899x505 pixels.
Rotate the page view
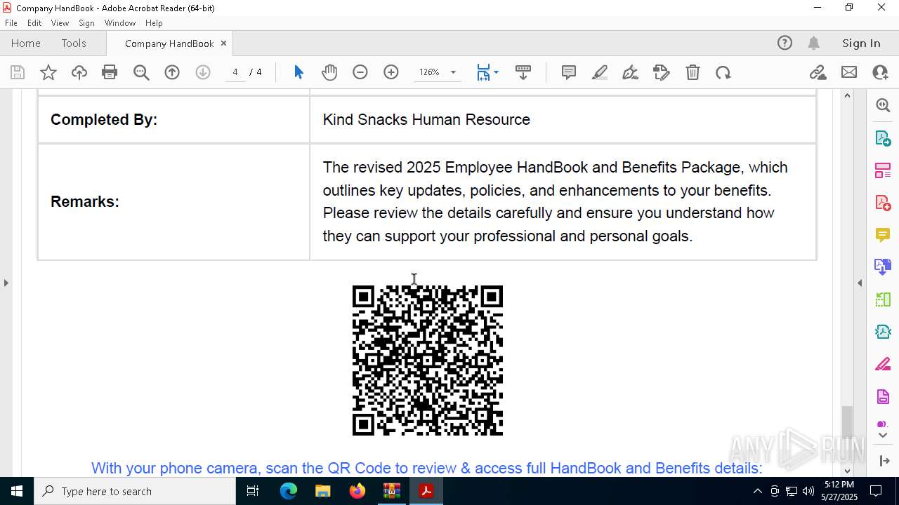pos(723,72)
